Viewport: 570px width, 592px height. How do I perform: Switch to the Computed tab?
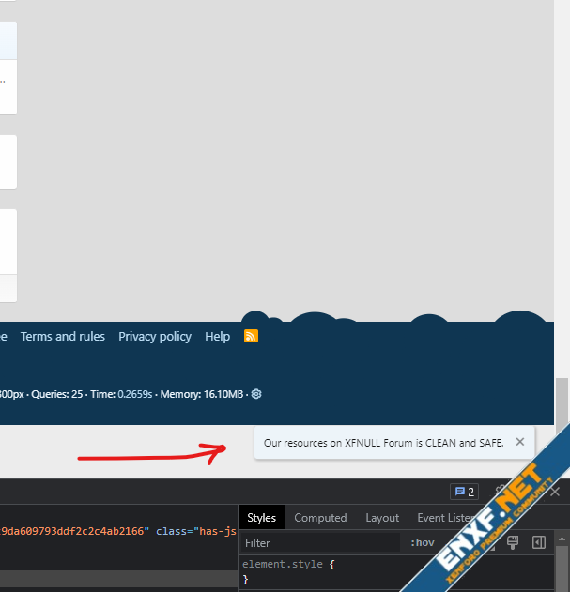[320, 518]
